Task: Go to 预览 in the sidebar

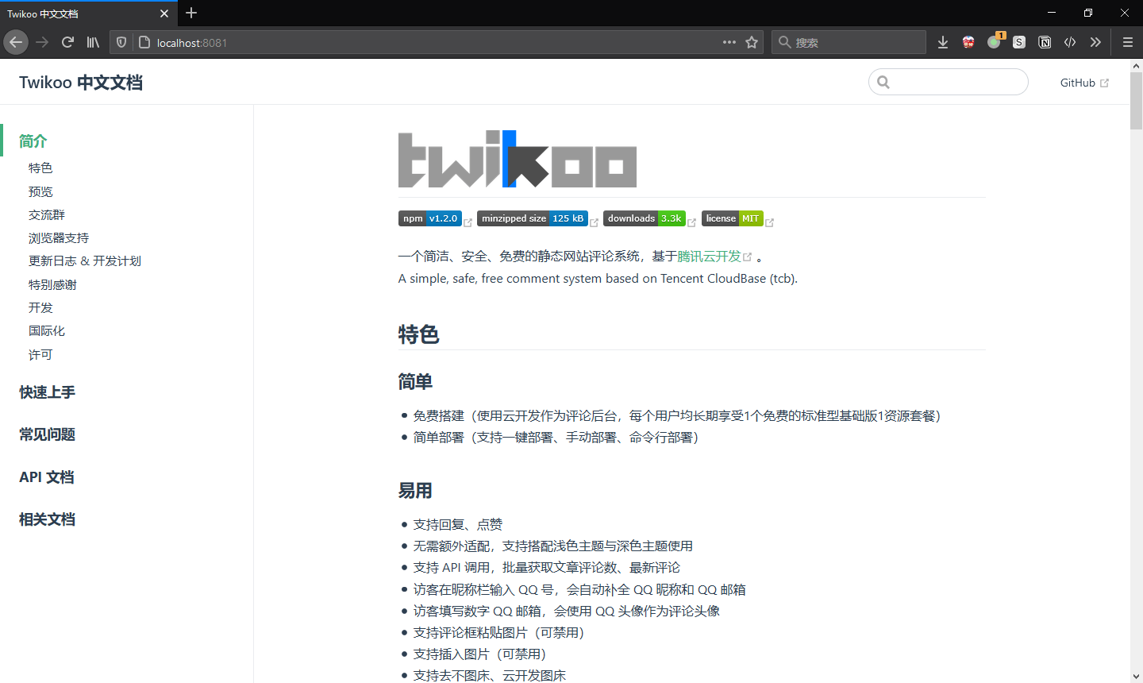Action: (40, 191)
